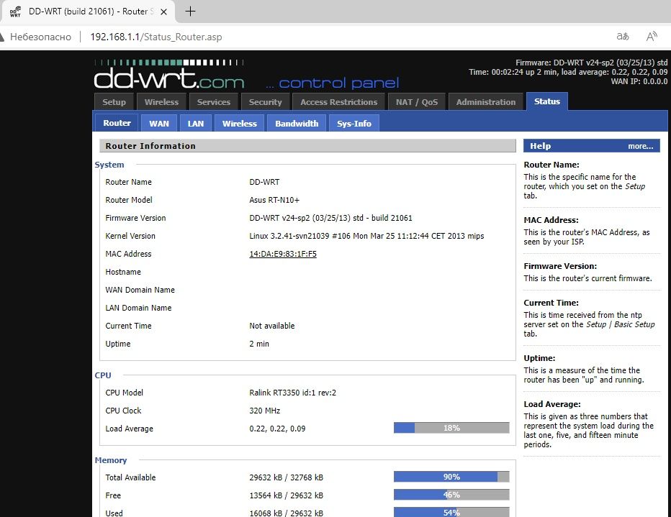Click the "WAN Domain Name" row label
The width and height of the screenshot is (671, 517).
140,290
